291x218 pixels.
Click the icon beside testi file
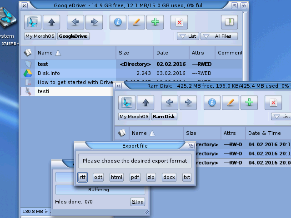[28, 91]
